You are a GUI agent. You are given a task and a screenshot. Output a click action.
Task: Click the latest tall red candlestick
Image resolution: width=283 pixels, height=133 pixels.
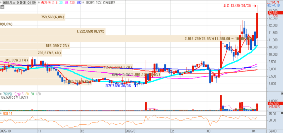pos(257,25)
